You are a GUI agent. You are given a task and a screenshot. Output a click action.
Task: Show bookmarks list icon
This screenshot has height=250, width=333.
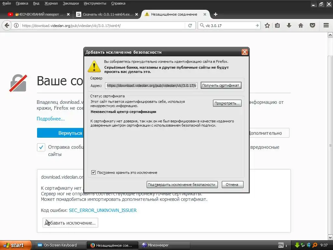click(x=277, y=25)
